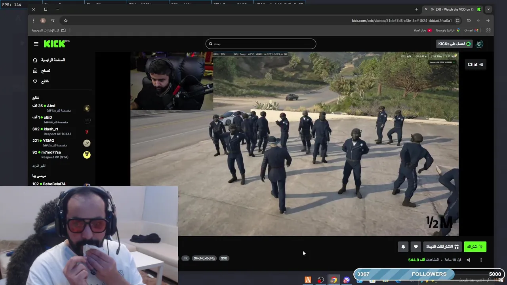Click the orange A taskbar icon

pos(308,280)
